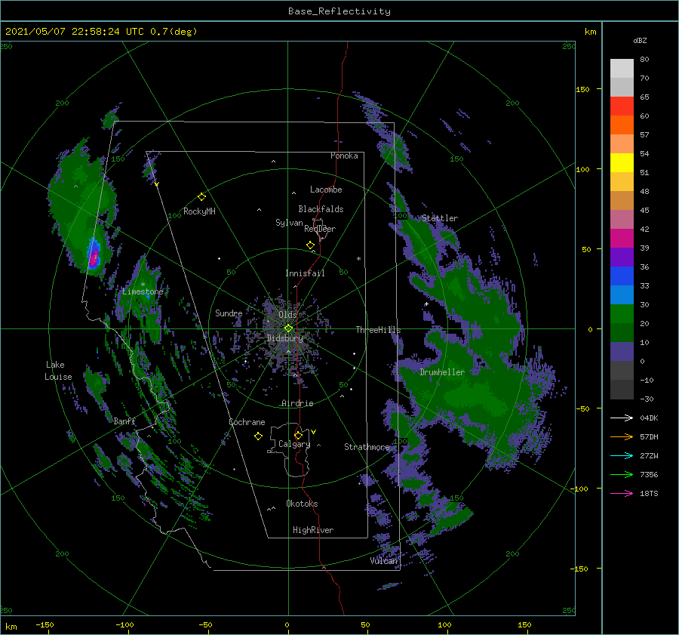Select the yellow diamond marker below RedDeer
The height and width of the screenshot is (635, 679).
310,245
